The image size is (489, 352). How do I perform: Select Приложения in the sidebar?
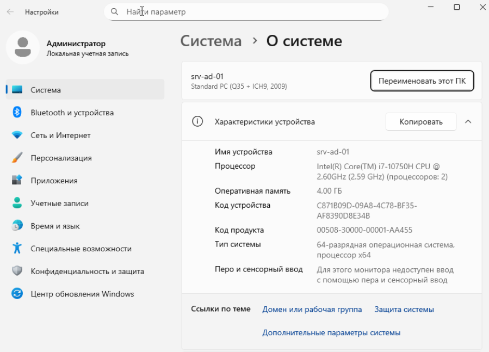(85, 181)
